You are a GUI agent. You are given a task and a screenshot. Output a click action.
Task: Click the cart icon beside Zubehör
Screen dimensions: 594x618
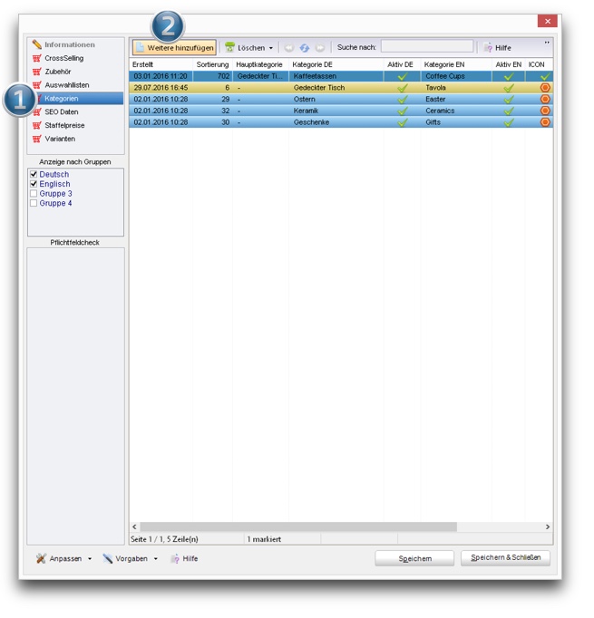36,72
